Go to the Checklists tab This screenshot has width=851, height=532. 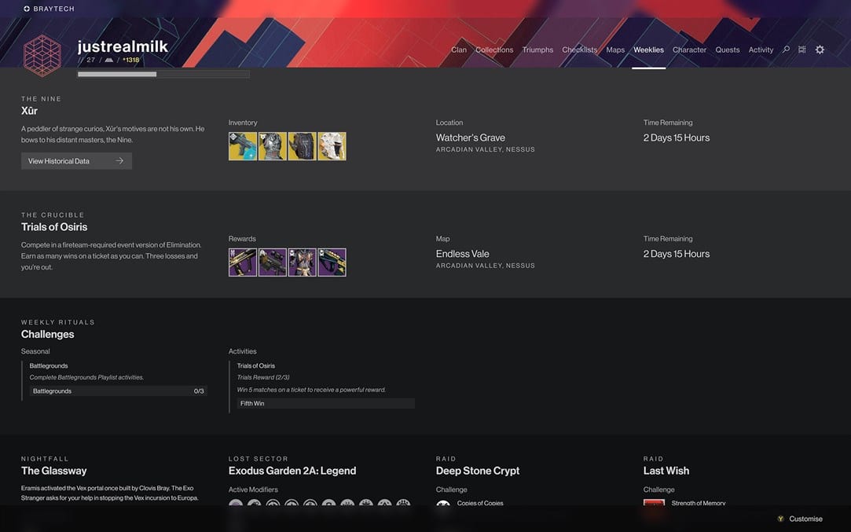[579, 50]
